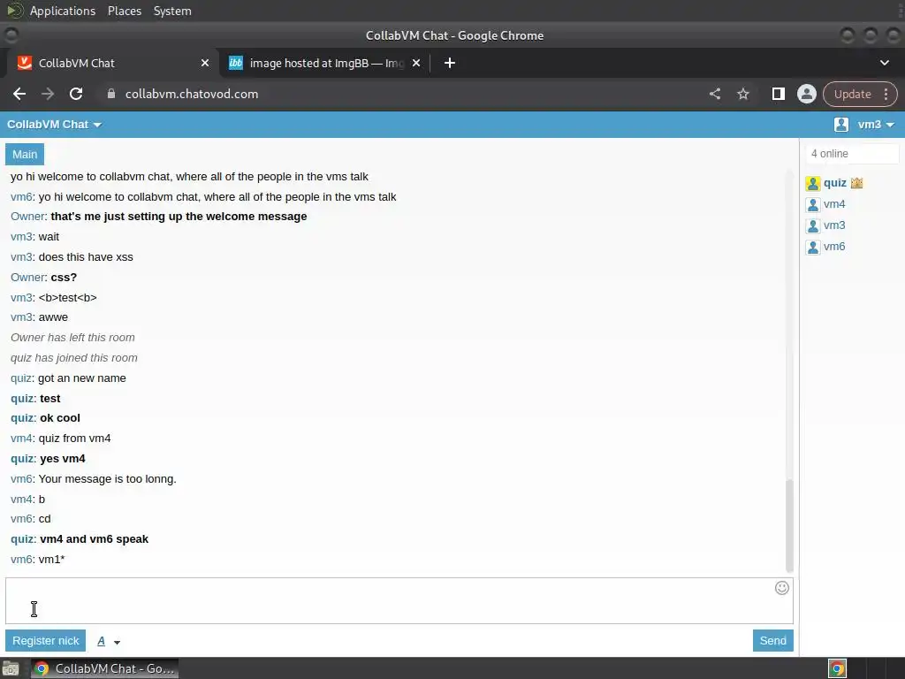905x679 pixels.
Task: Click the Register nick button
Action: [46, 641]
